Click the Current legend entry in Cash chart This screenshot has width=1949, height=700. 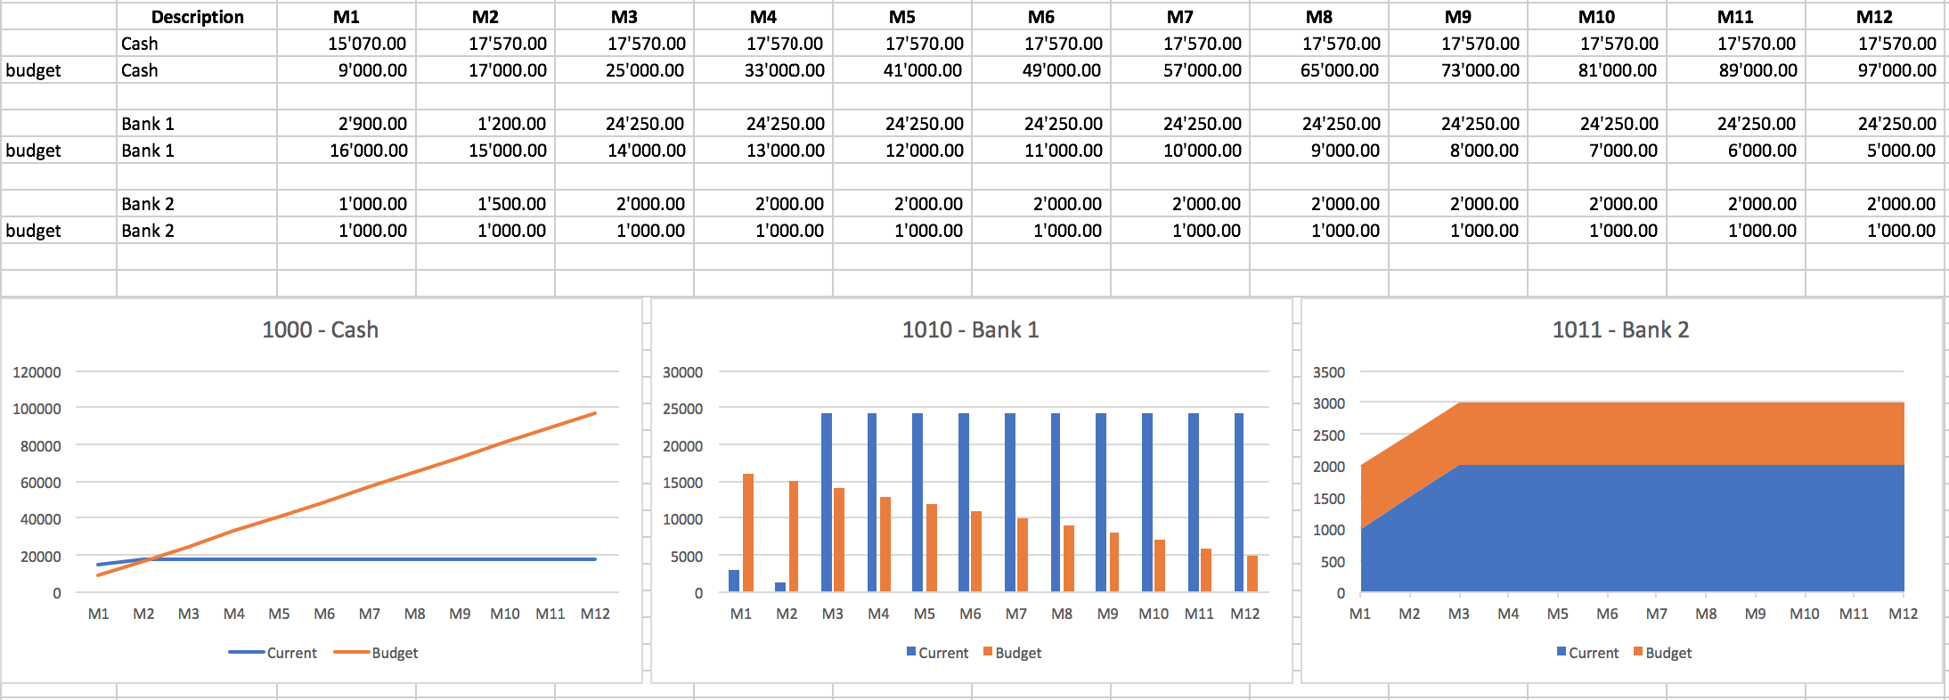pyautogui.click(x=273, y=653)
